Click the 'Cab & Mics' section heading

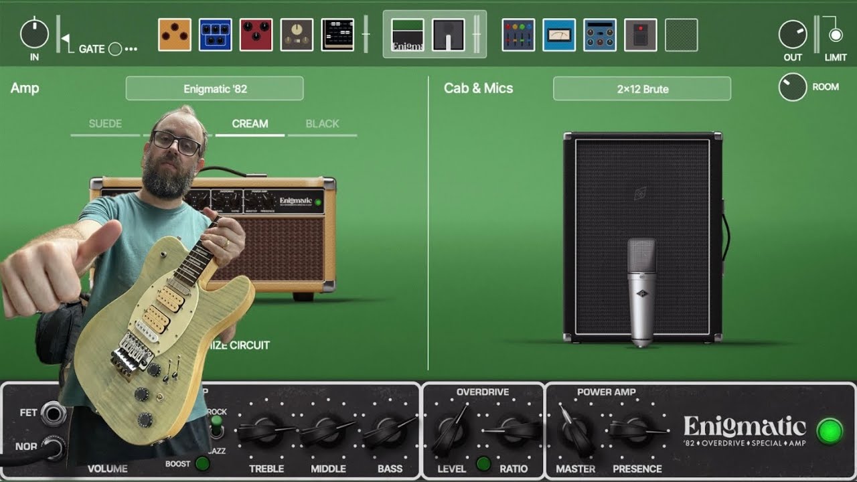(x=478, y=88)
